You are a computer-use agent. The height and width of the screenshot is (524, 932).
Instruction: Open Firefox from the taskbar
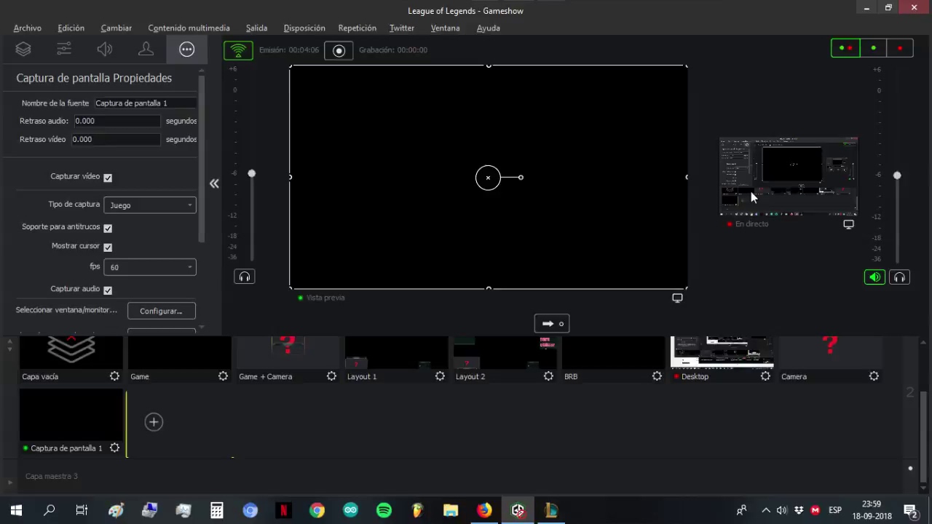pyautogui.click(x=484, y=510)
